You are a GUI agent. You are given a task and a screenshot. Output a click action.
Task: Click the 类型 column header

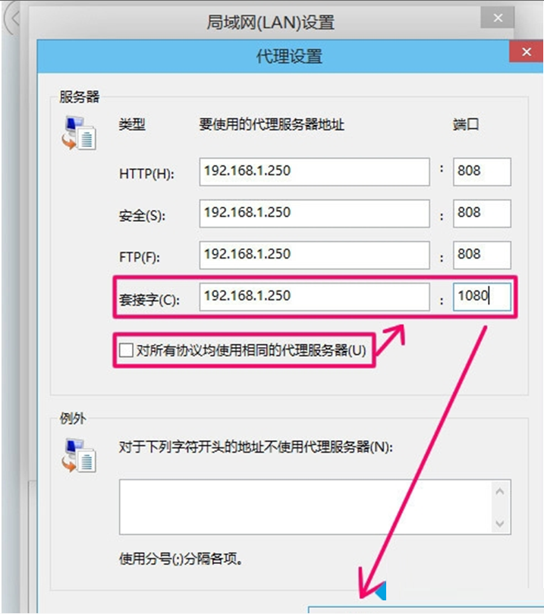[x=132, y=124]
